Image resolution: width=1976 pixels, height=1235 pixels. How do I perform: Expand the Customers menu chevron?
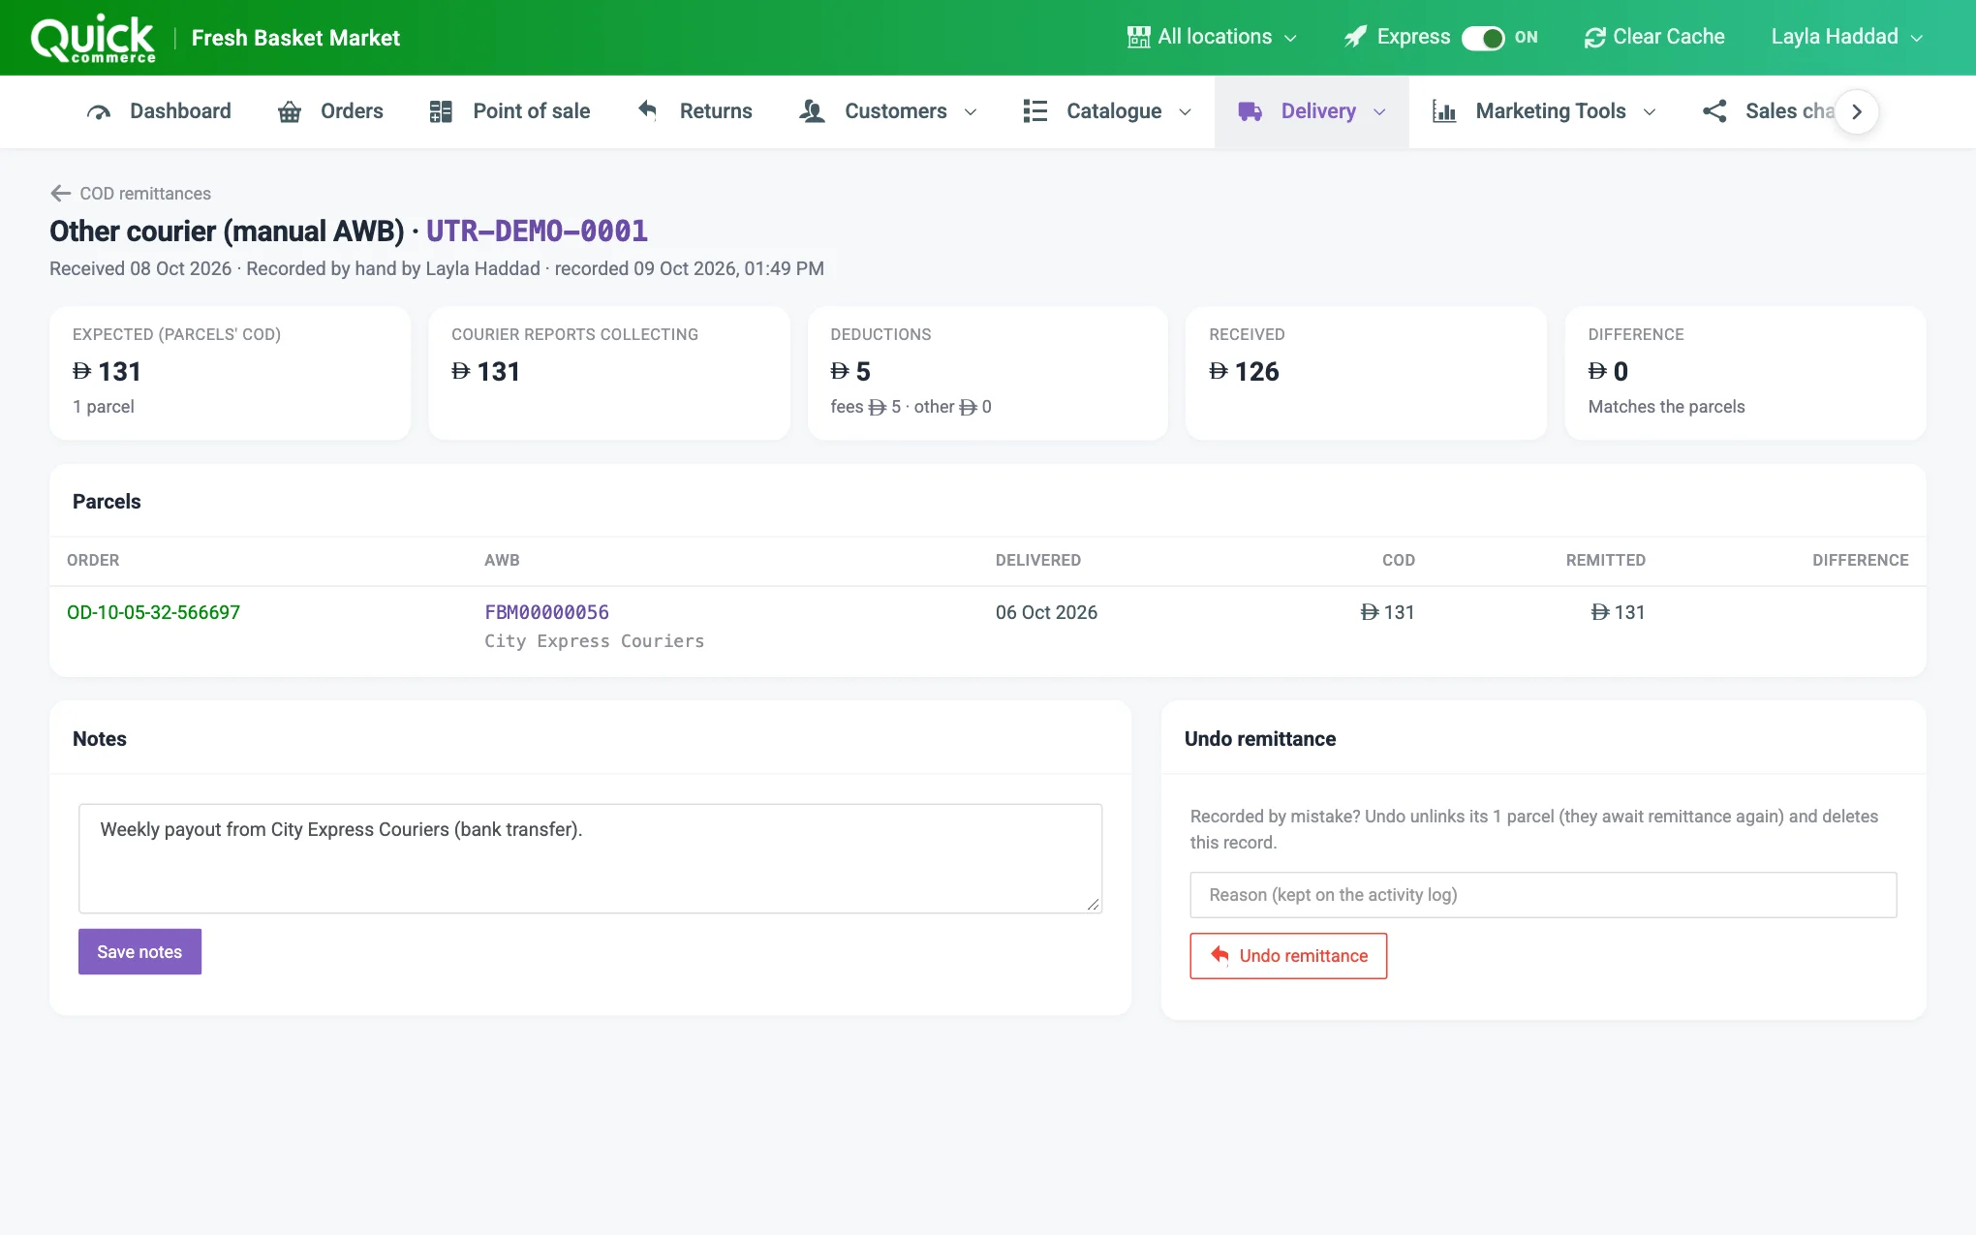coord(971,112)
